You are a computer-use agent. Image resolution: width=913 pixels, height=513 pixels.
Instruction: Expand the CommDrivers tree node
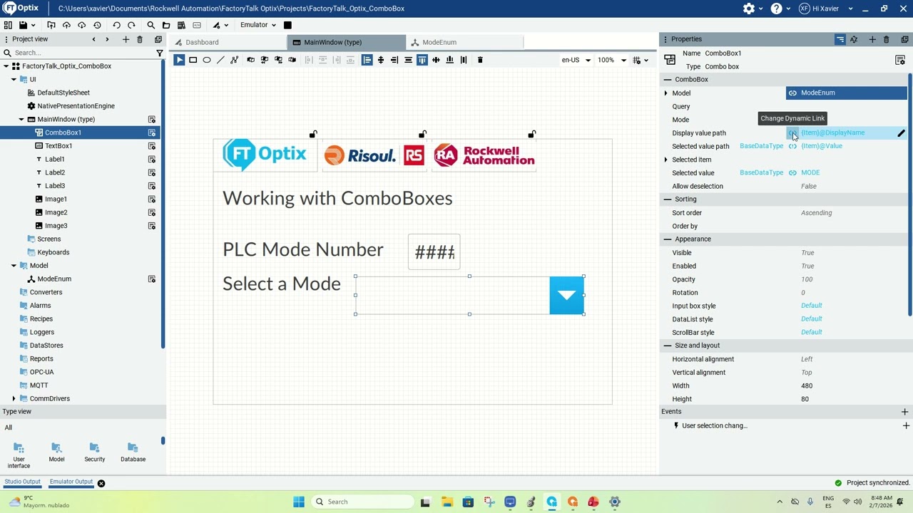(14, 399)
